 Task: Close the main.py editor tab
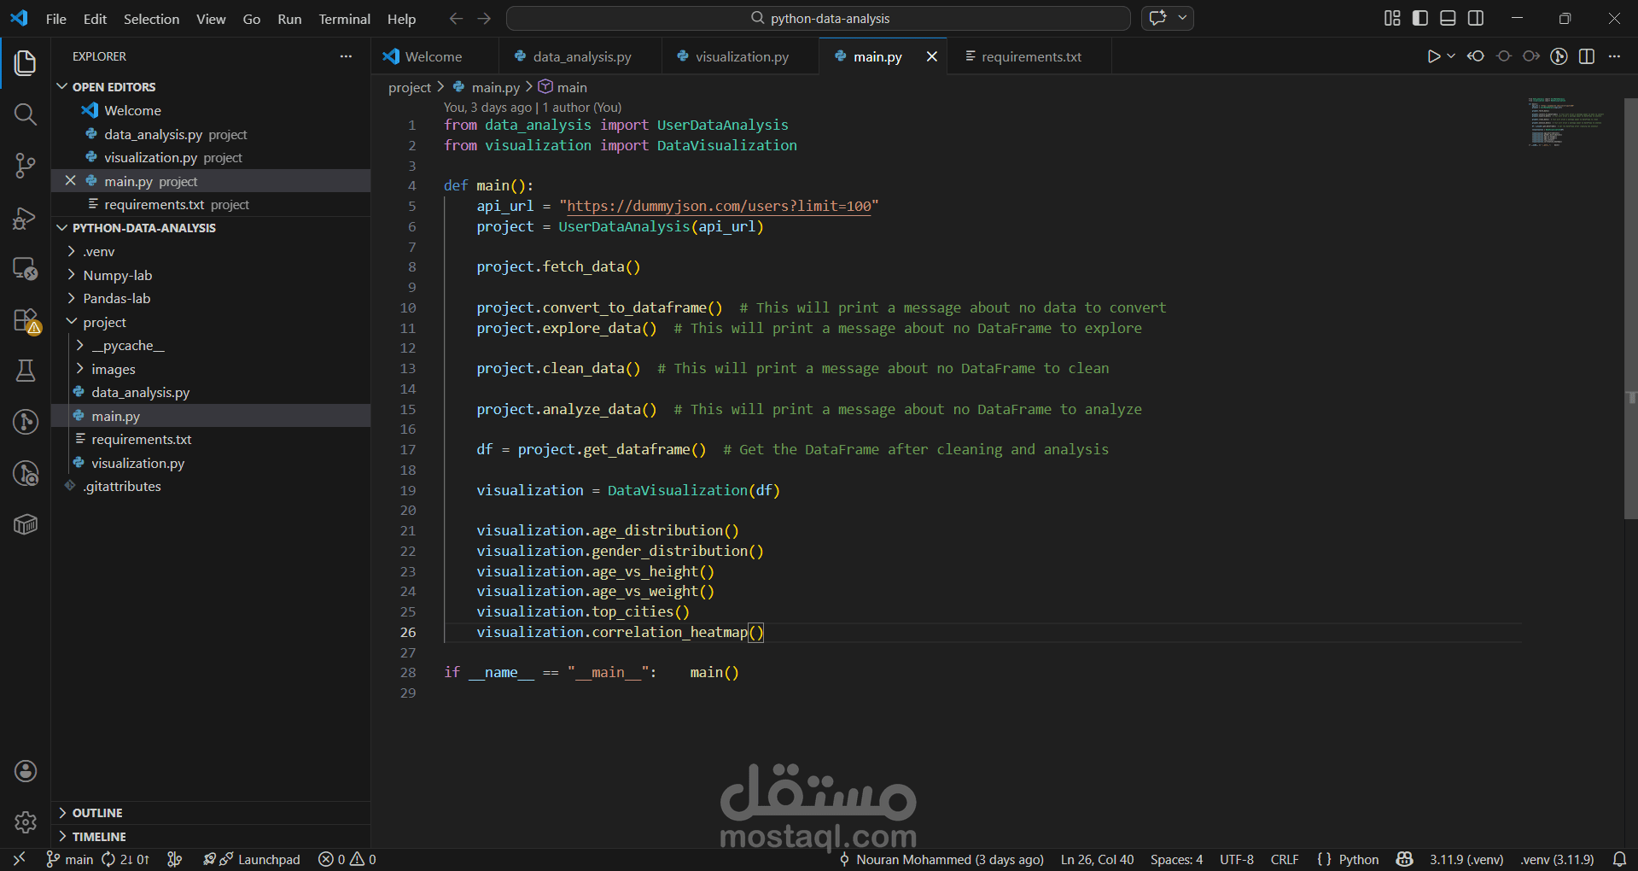[932, 56]
